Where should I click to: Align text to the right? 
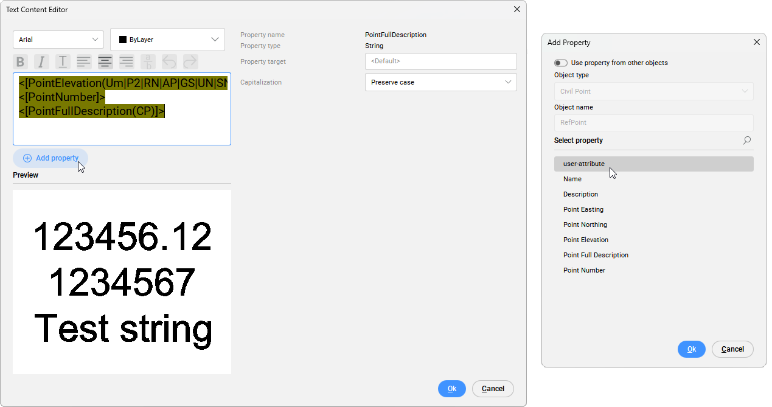pos(127,61)
